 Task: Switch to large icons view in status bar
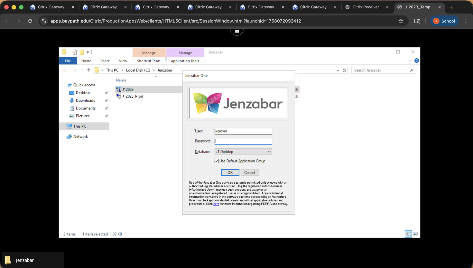415,234
